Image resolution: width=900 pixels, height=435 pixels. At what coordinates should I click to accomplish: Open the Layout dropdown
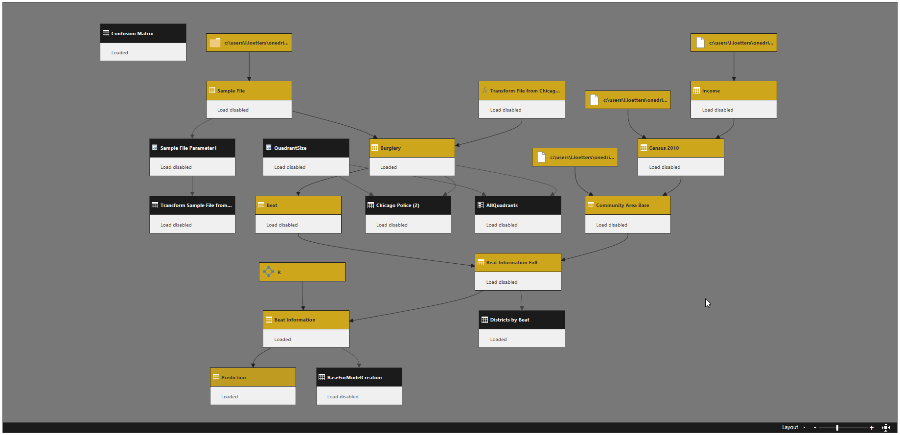point(793,427)
